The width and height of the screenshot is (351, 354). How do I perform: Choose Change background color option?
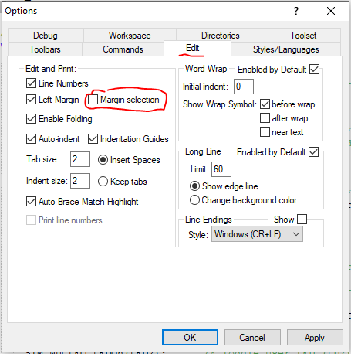tap(194, 200)
